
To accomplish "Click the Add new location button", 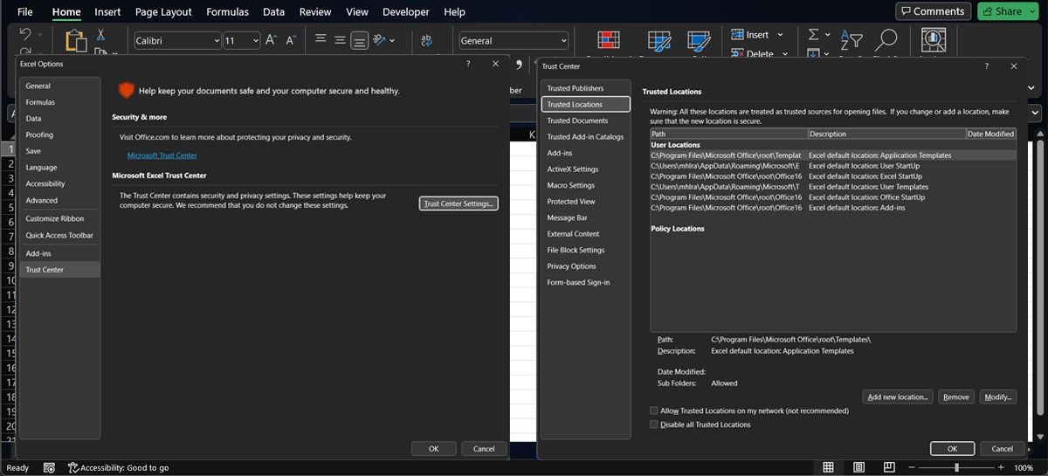I will (x=898, y=397).
